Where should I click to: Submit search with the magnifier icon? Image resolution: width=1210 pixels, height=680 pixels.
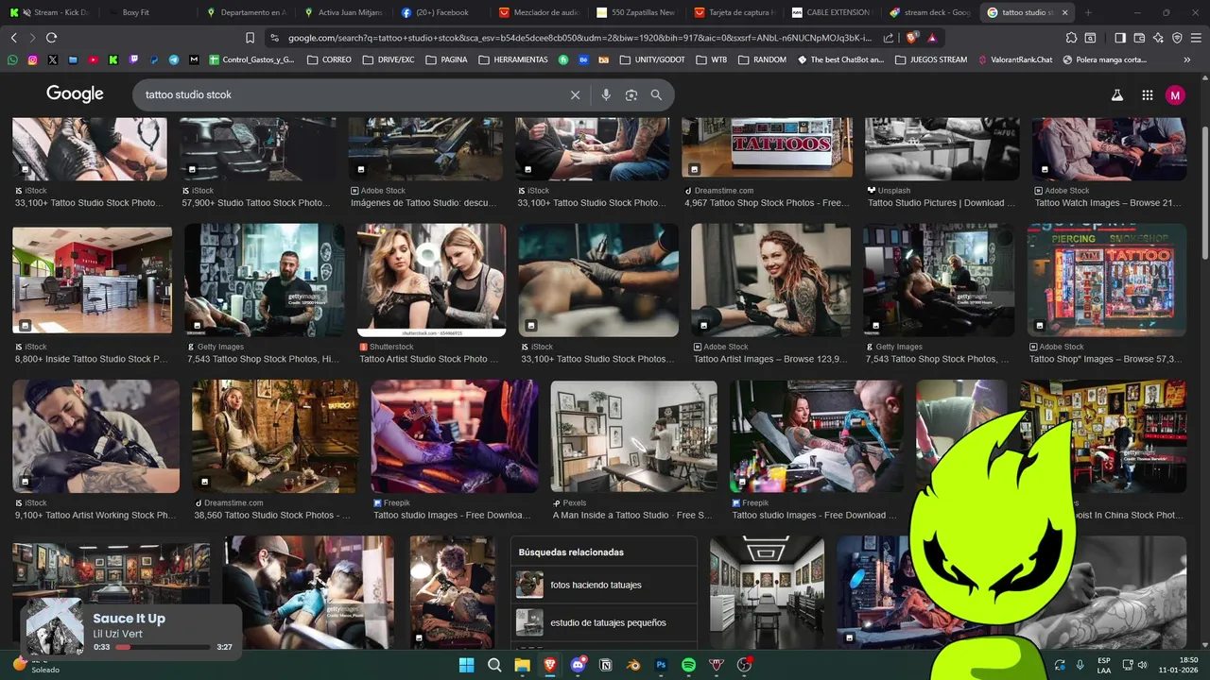656,94
